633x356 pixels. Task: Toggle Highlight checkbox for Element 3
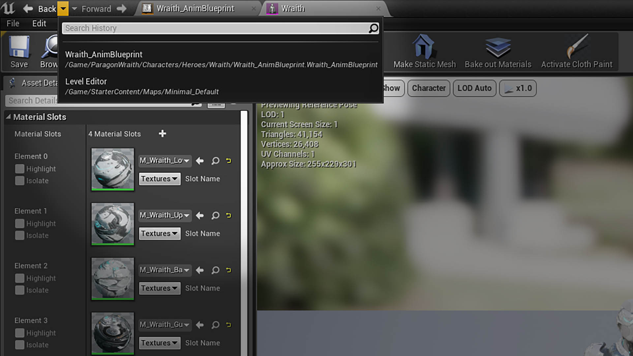(x=20, y=333)
